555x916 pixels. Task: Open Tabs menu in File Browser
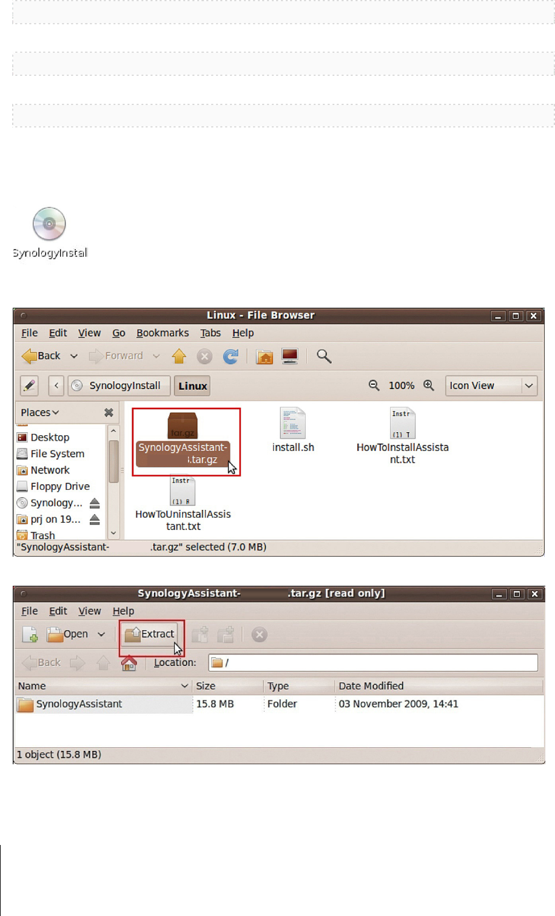coord(210,333)
